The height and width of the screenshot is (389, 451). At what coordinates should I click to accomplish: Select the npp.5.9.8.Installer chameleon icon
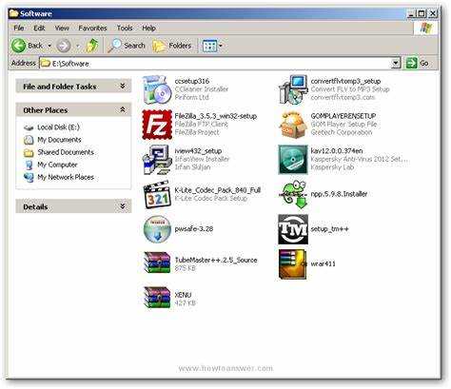click(293, 194)
